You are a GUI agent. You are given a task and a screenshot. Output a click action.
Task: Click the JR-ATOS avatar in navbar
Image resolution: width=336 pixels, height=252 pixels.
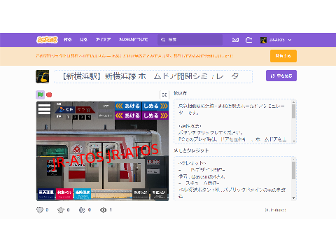263,40
